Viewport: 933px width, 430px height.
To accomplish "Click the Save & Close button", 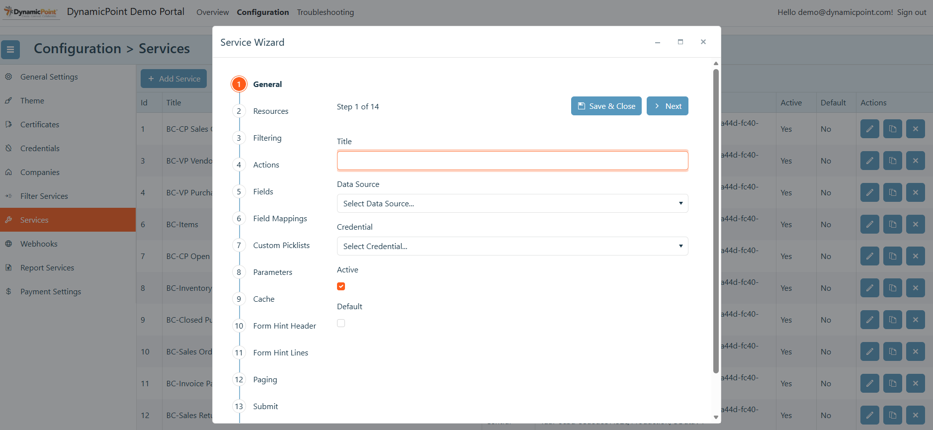I will point(606,106).
